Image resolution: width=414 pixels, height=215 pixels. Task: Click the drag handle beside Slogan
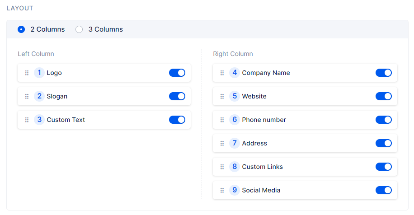click(27, 96)
